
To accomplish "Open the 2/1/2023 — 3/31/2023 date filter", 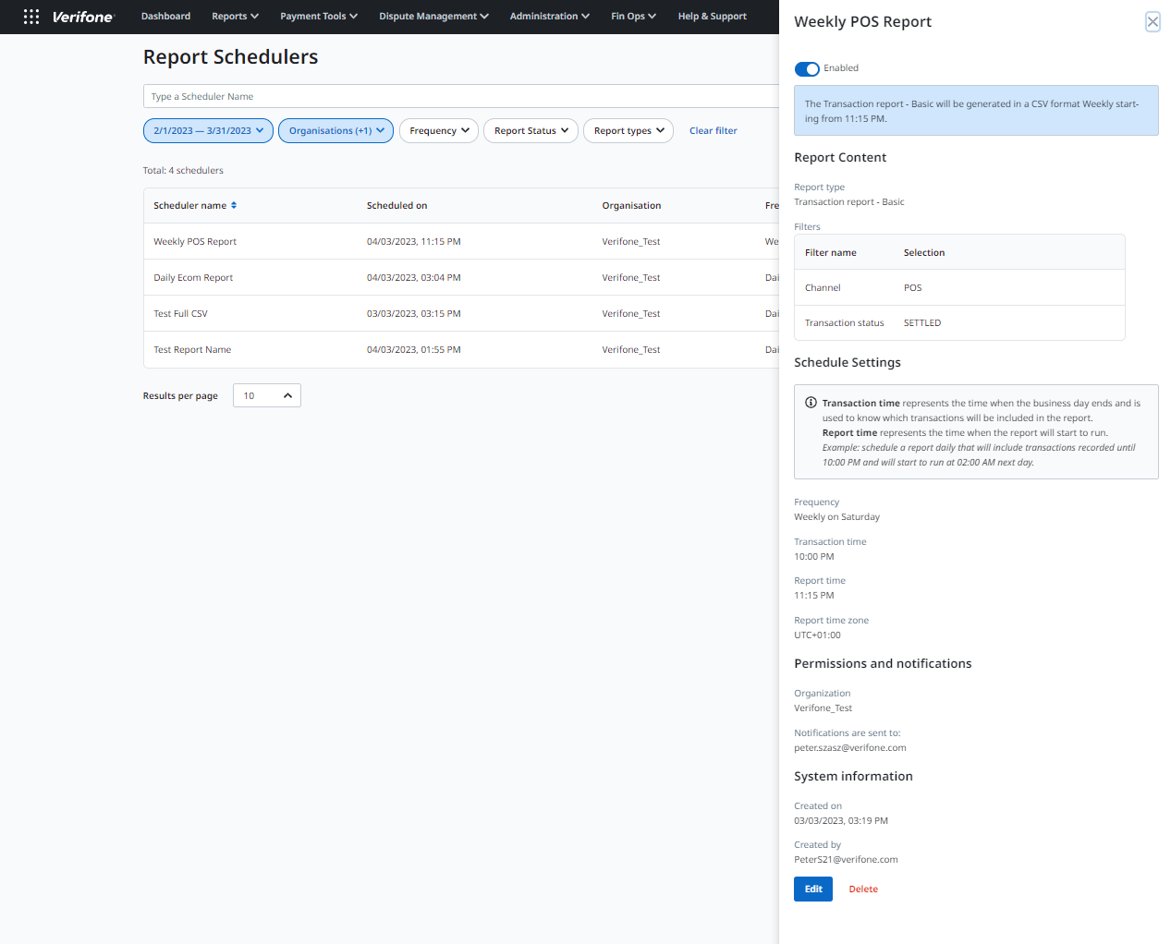I will click(x=207, y=130).
